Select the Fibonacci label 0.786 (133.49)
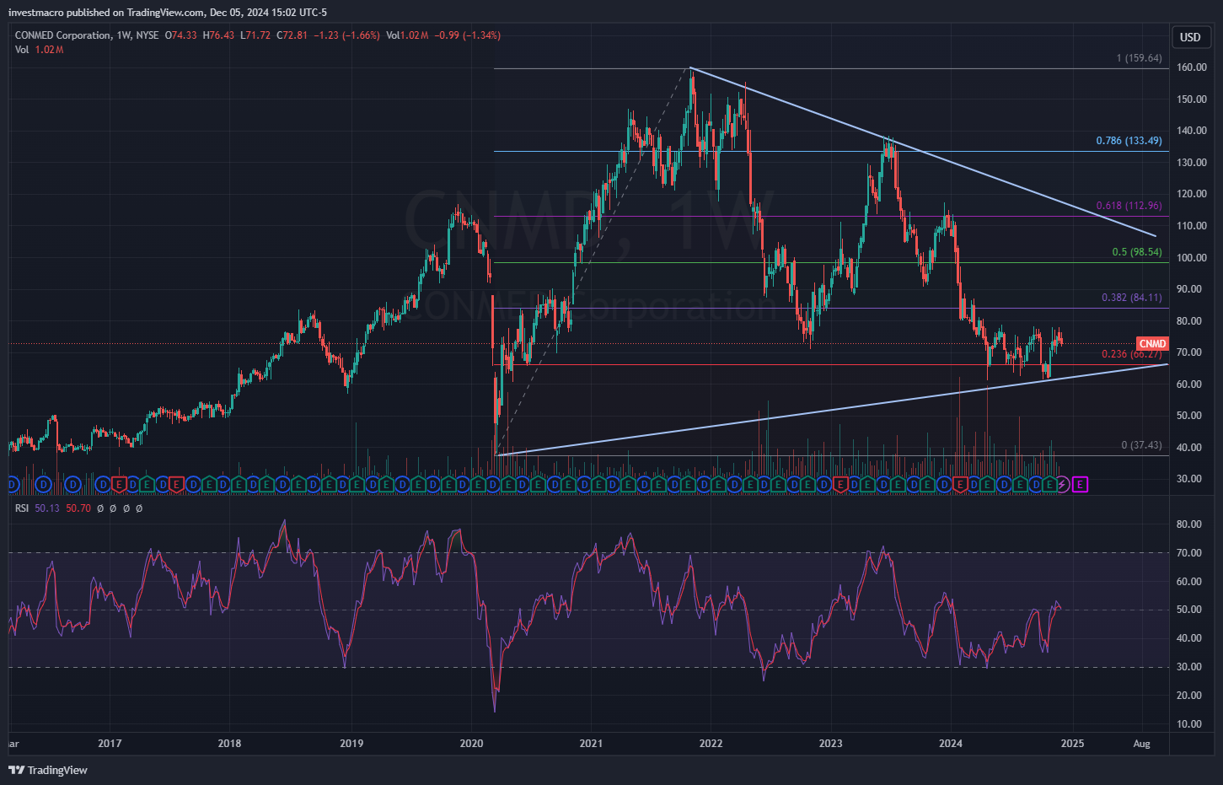Image resolution: width=1223 pixels, height=785 pixels. click(1129, 141)
